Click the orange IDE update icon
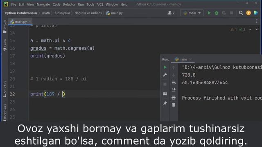The width and height of the screenshot is (262, 147). pos(248,13)
